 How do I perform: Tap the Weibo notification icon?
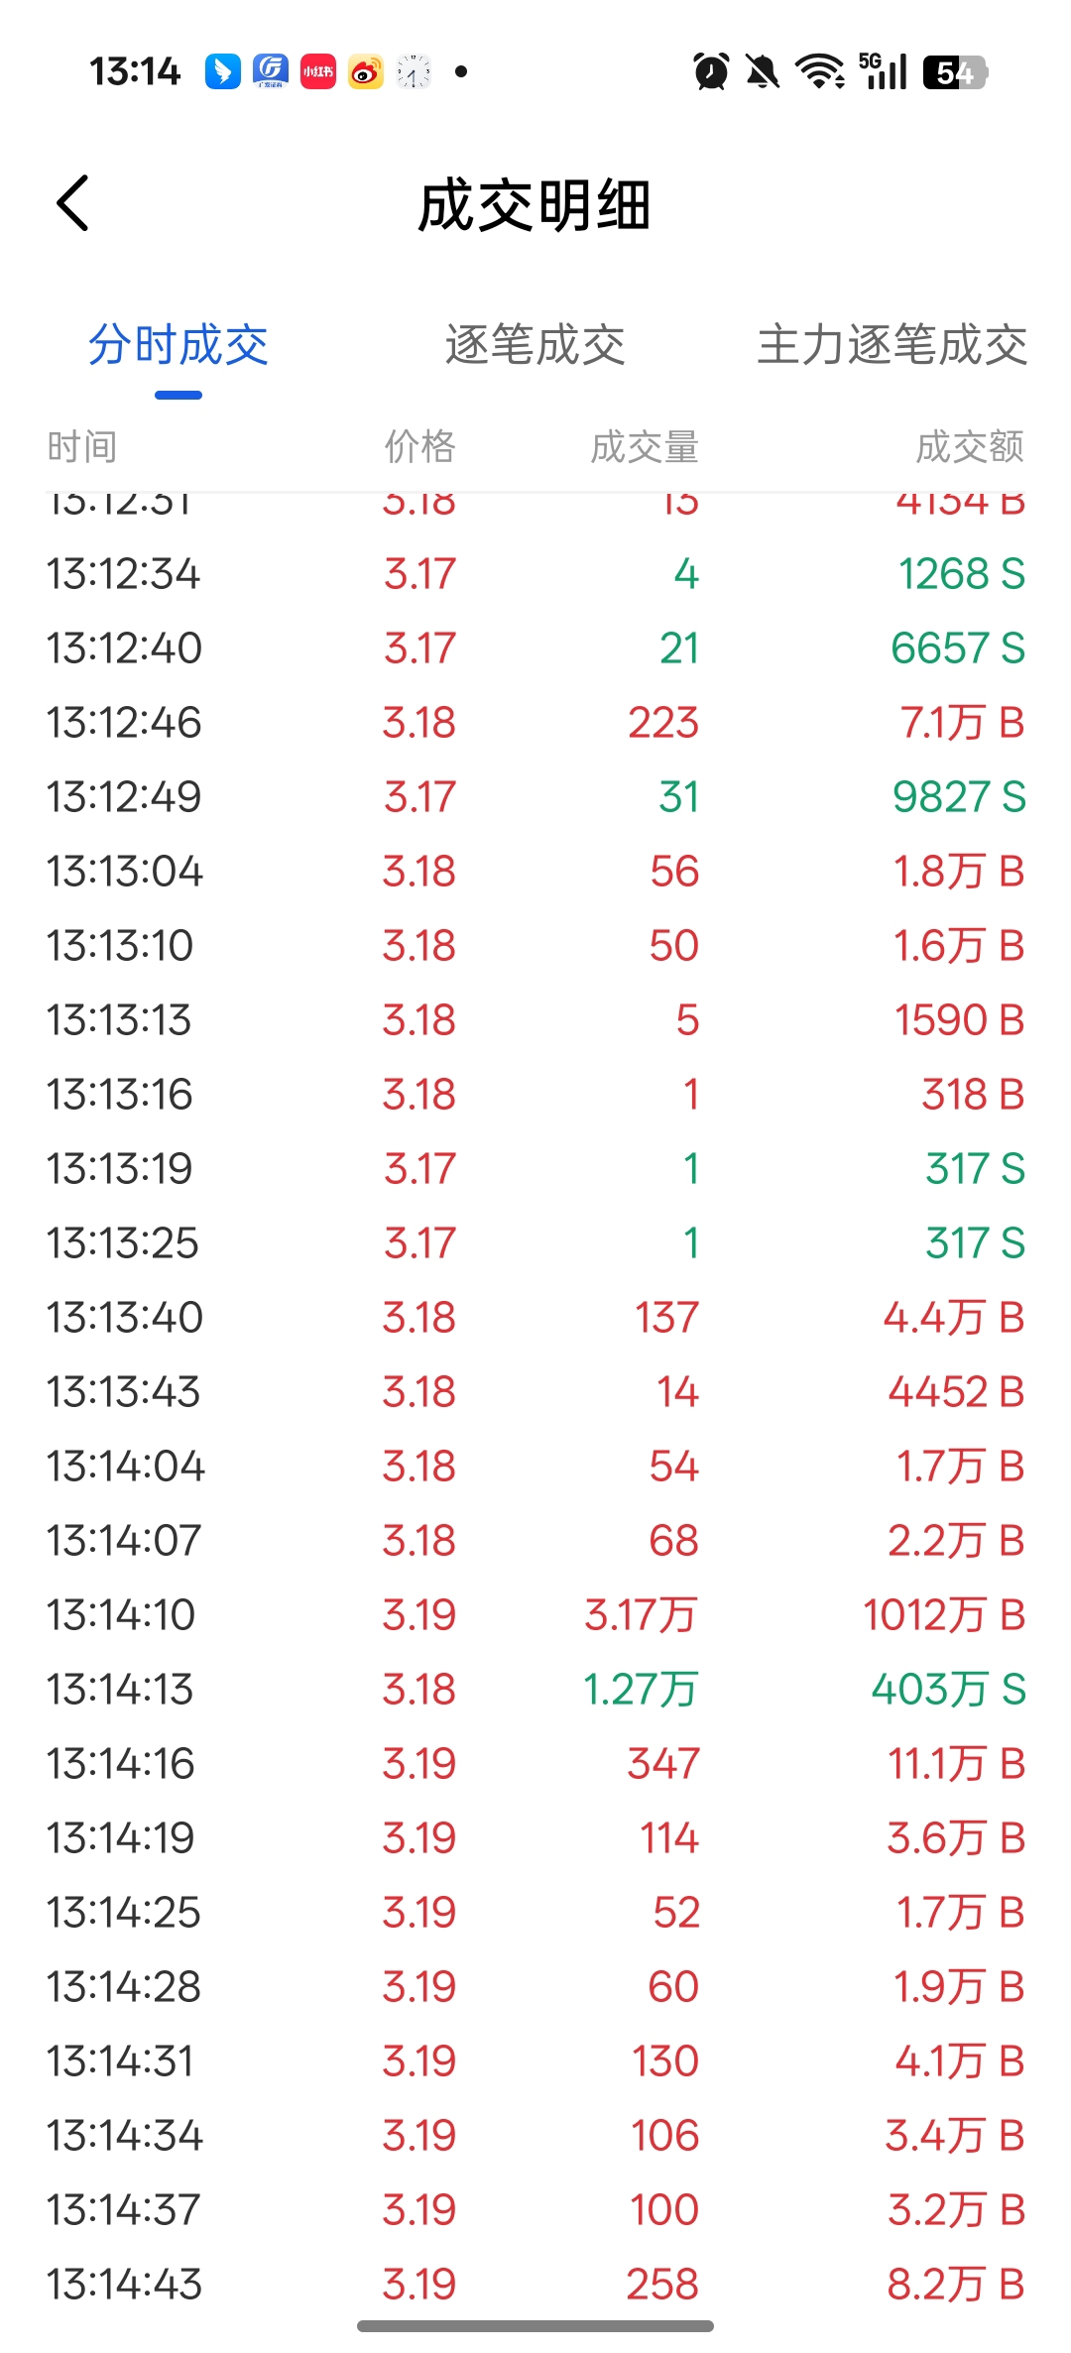[366, 71]
